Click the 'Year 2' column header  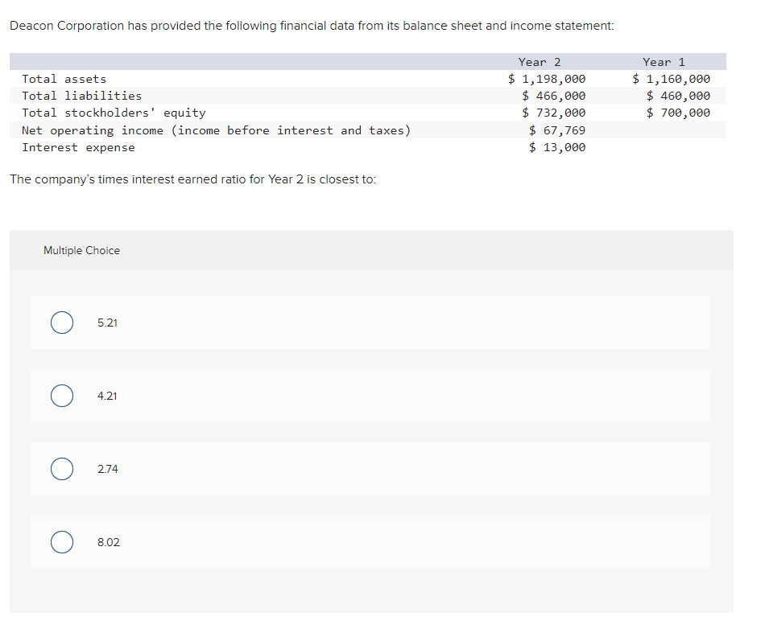point(540,62)
